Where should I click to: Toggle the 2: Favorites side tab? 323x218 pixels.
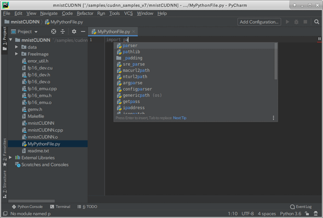[4, 152]
